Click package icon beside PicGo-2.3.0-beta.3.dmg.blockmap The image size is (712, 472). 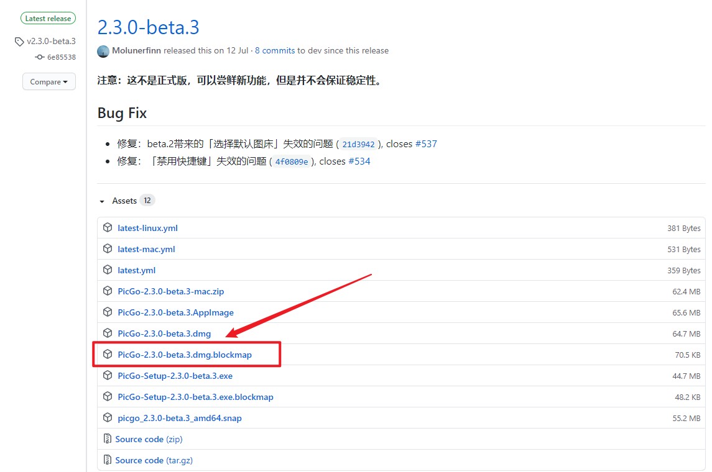(108, 354)
